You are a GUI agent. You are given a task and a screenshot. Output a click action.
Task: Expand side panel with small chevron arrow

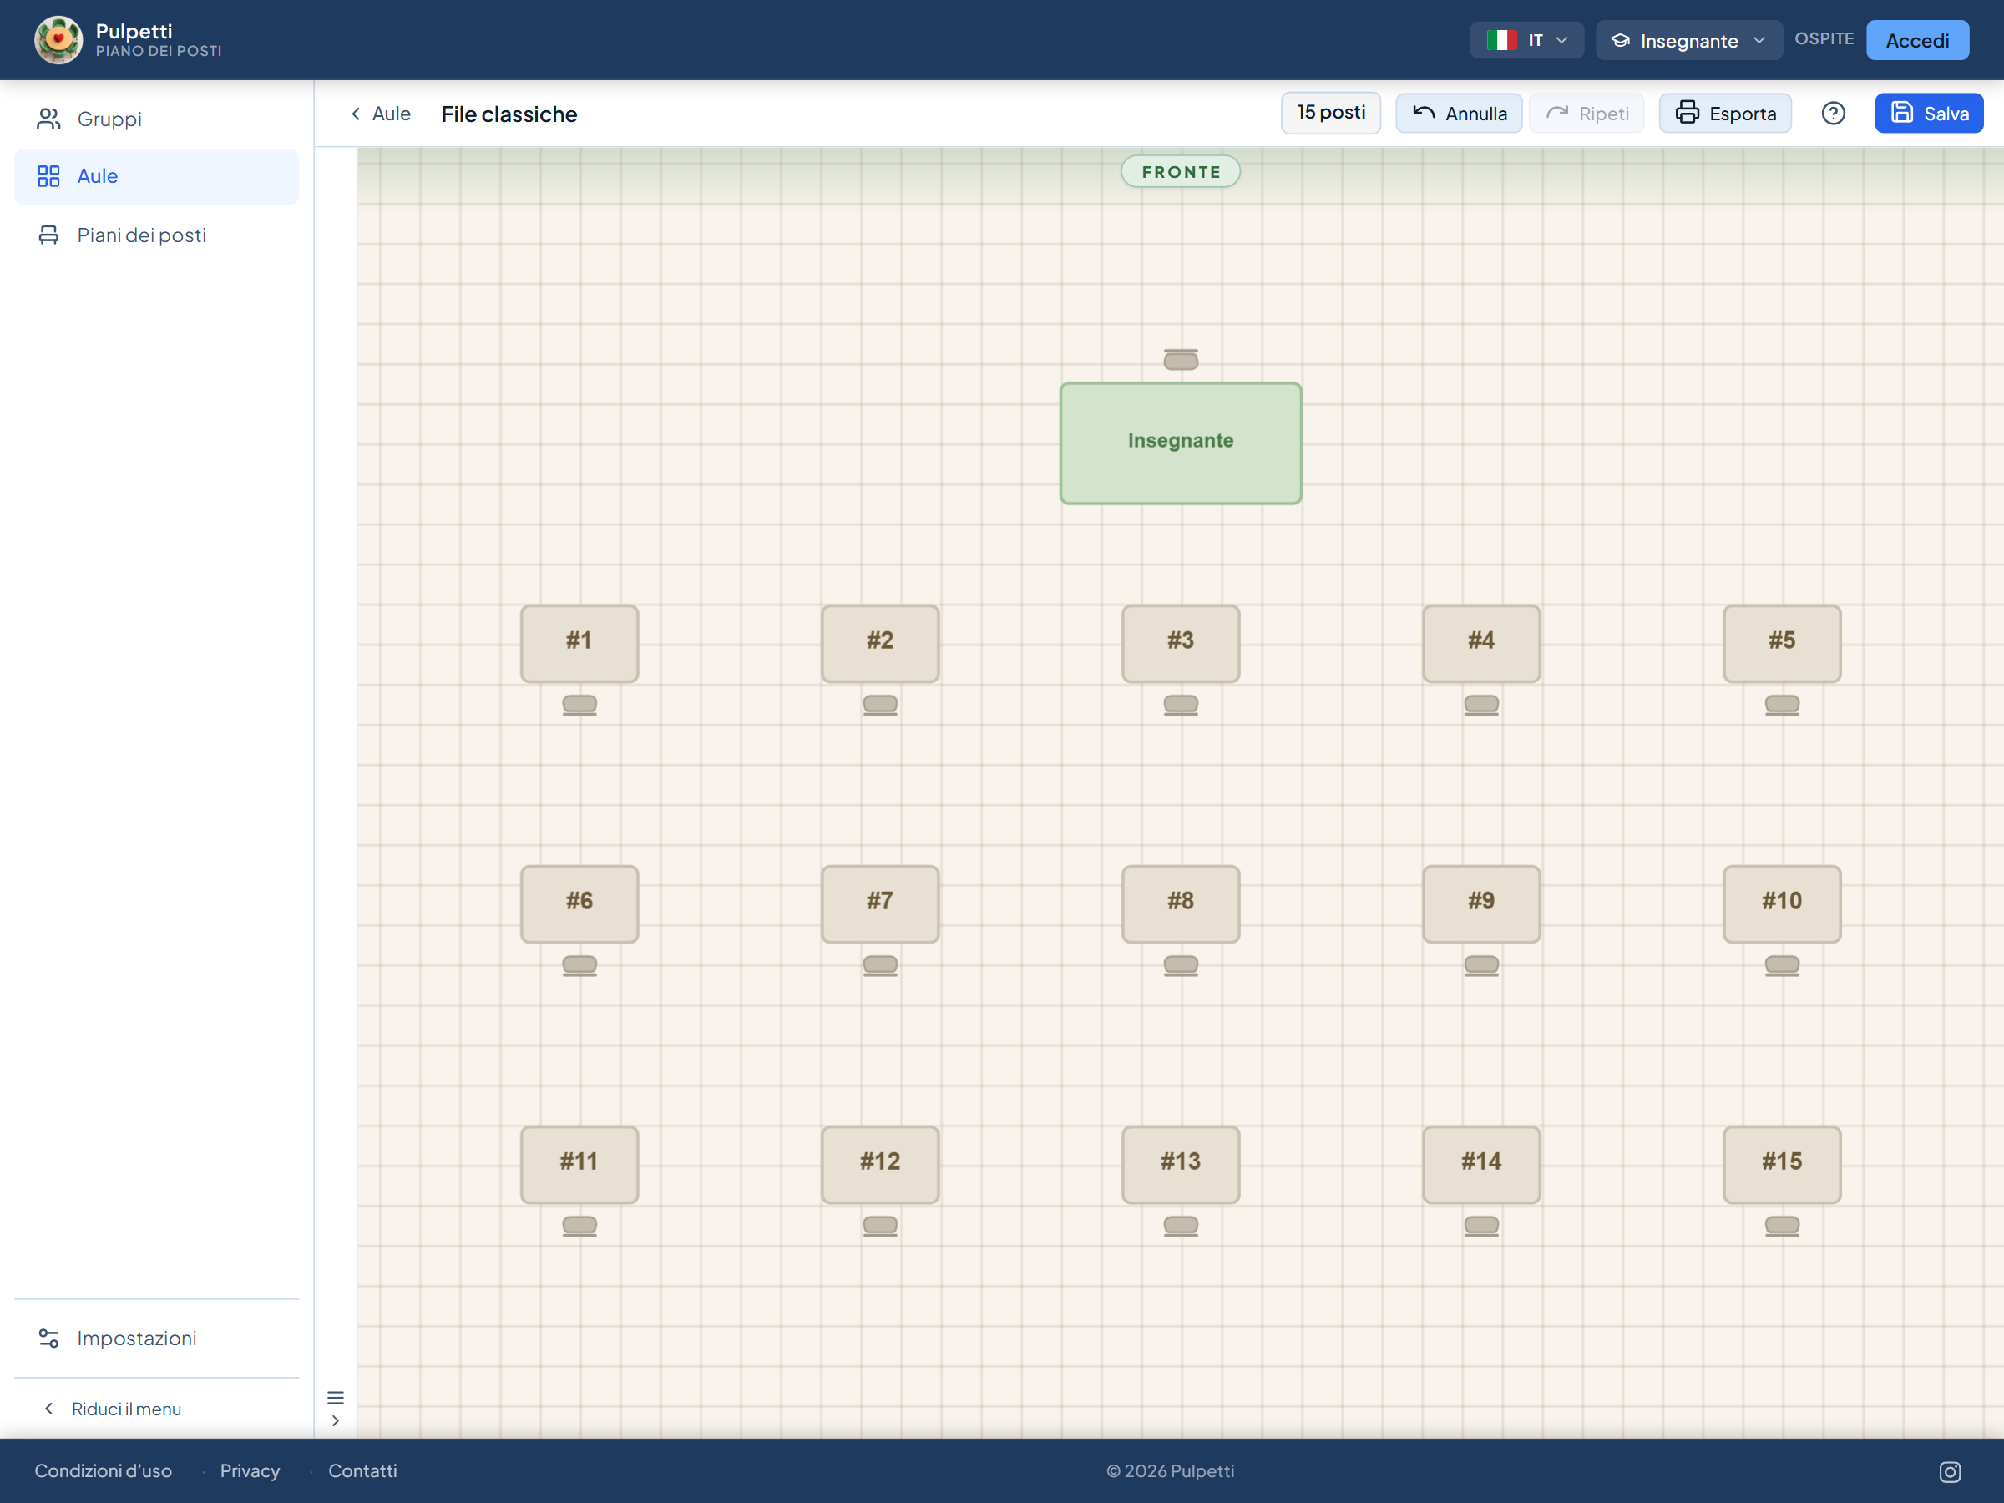(335, 1420)
